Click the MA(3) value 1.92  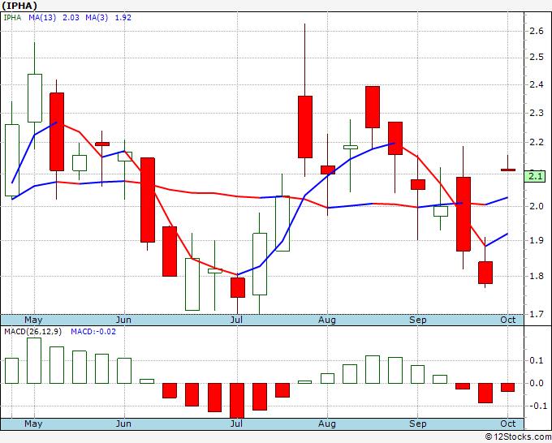point(123,18)
